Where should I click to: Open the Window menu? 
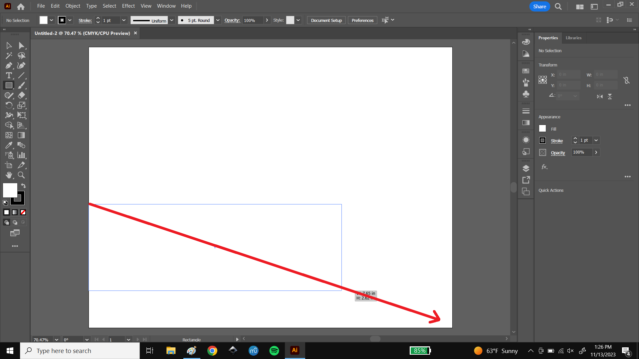pos(166,6)
